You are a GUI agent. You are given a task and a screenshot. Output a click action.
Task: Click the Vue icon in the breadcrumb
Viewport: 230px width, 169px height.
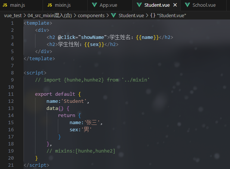click(x=114, y=15)
